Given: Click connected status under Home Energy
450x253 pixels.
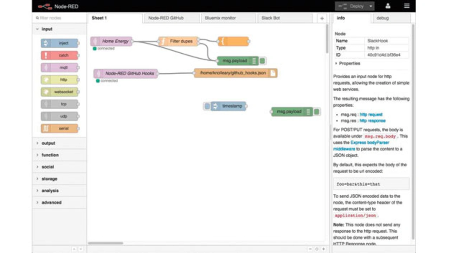Looking at the screenshot, I should [x=104, y=49].
